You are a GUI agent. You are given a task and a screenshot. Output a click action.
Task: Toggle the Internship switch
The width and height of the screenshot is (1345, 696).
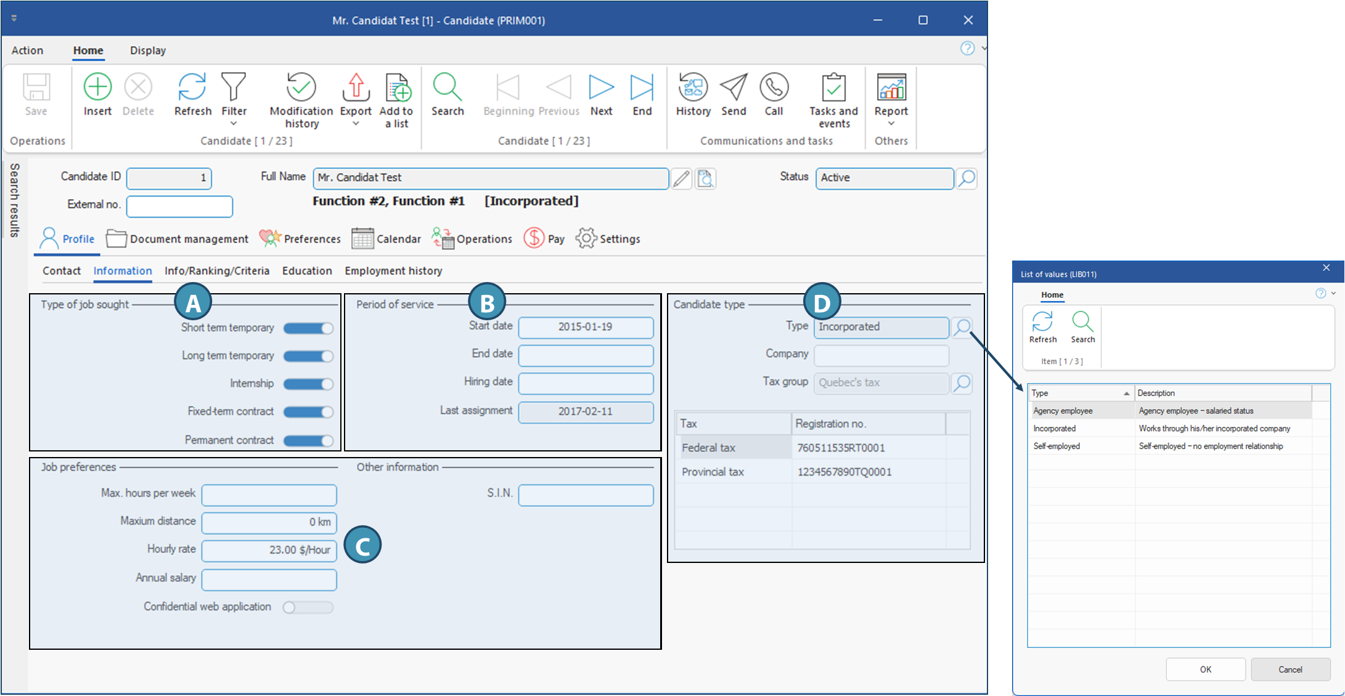(x=308, y=384)
